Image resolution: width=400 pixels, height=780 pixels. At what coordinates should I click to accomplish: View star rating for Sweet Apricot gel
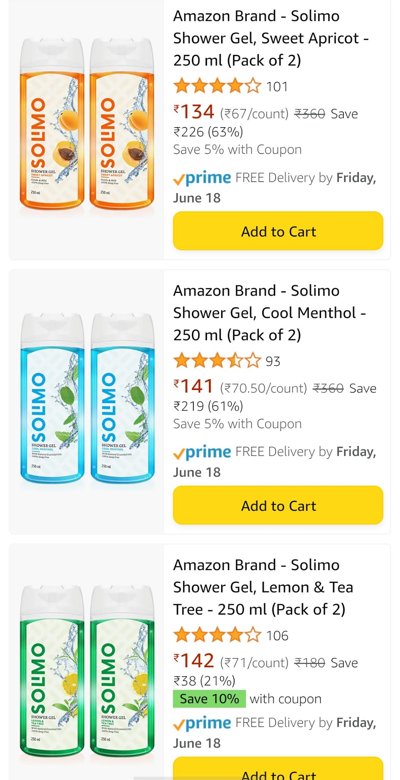pos(217,86)
